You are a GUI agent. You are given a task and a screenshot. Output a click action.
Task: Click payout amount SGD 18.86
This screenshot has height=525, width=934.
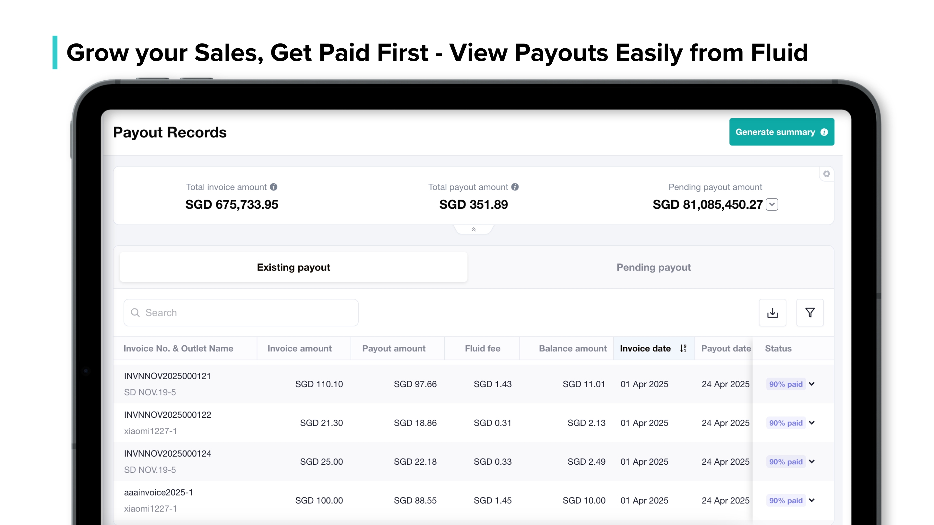pos(415,423)
